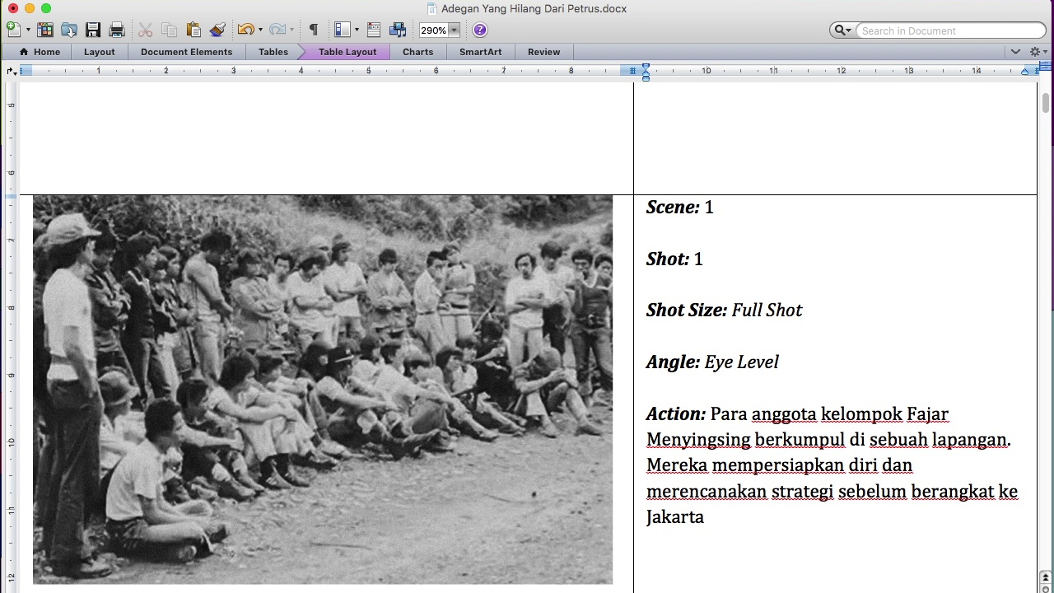1054x593 pixels.
Task: Toggle the Sidebar pane button
Action: point(343,30)
